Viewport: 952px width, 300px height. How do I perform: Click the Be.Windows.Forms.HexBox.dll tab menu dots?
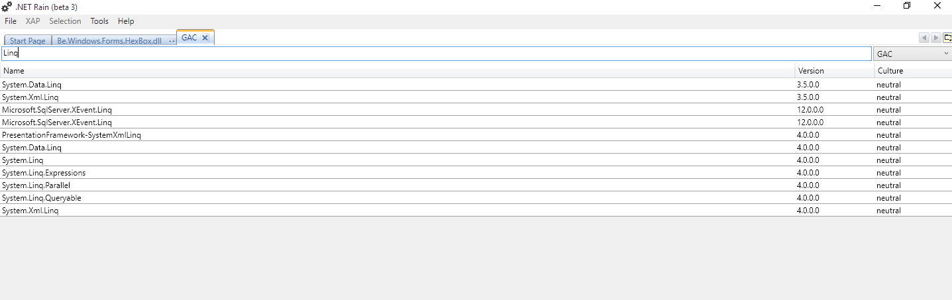tap(172, 41)
